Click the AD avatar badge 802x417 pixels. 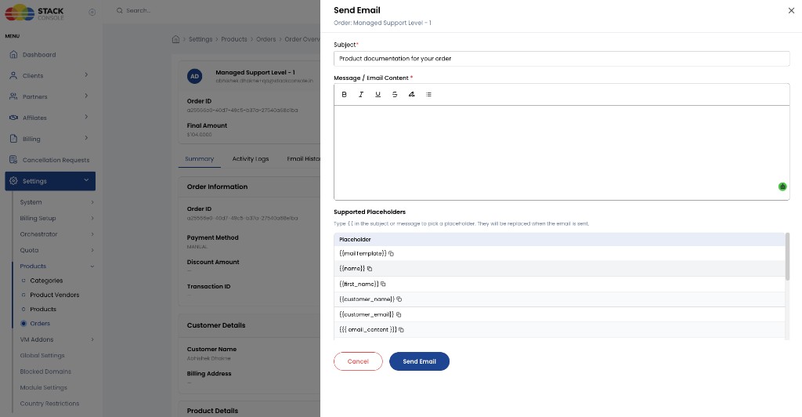click(195, 76)
